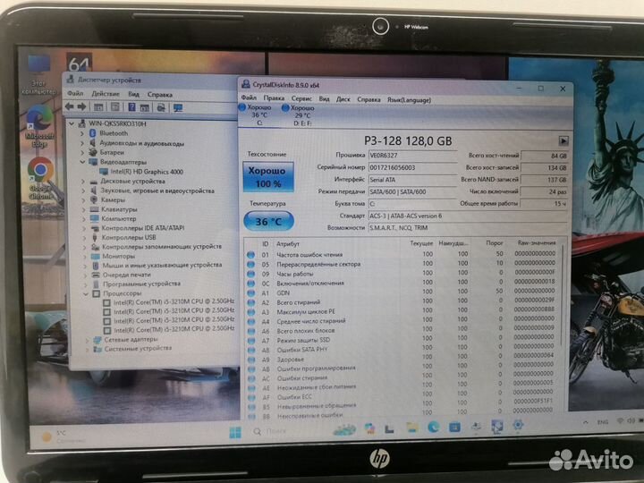Select 'Перераспределённые сектора' attribute row

coord(402,264)
